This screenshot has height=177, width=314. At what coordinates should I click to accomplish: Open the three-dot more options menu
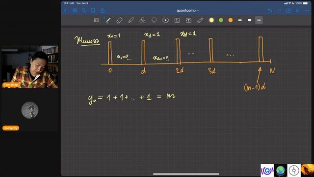click(x=307, y=10)
